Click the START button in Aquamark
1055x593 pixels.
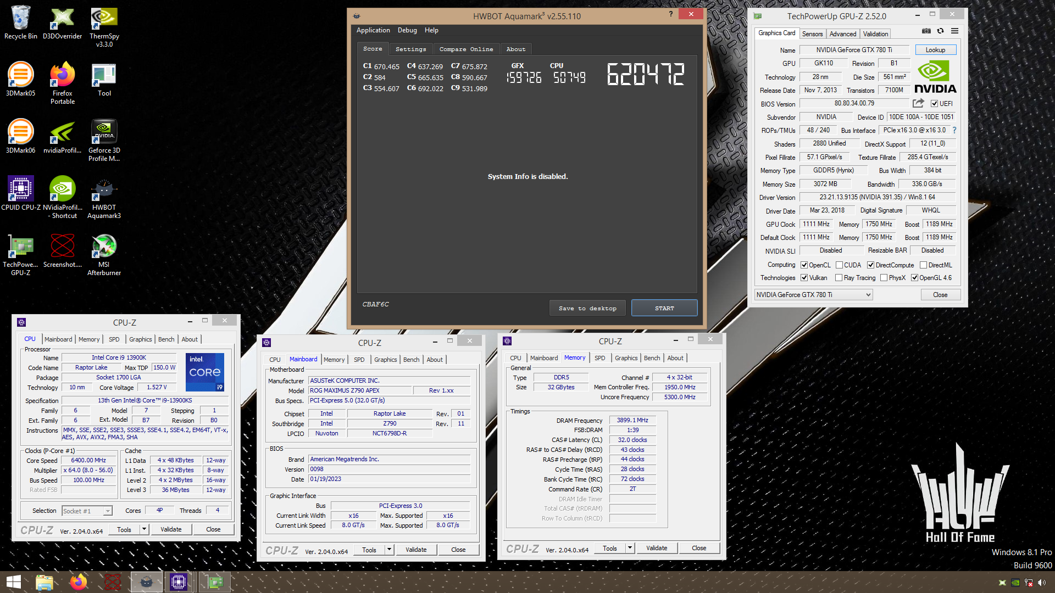664,308
